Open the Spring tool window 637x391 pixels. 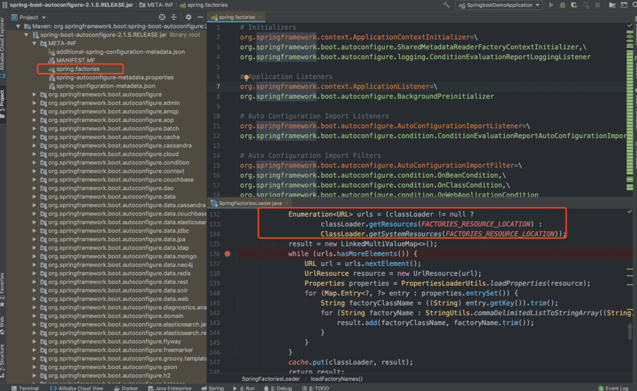click(x=213, y=388)
